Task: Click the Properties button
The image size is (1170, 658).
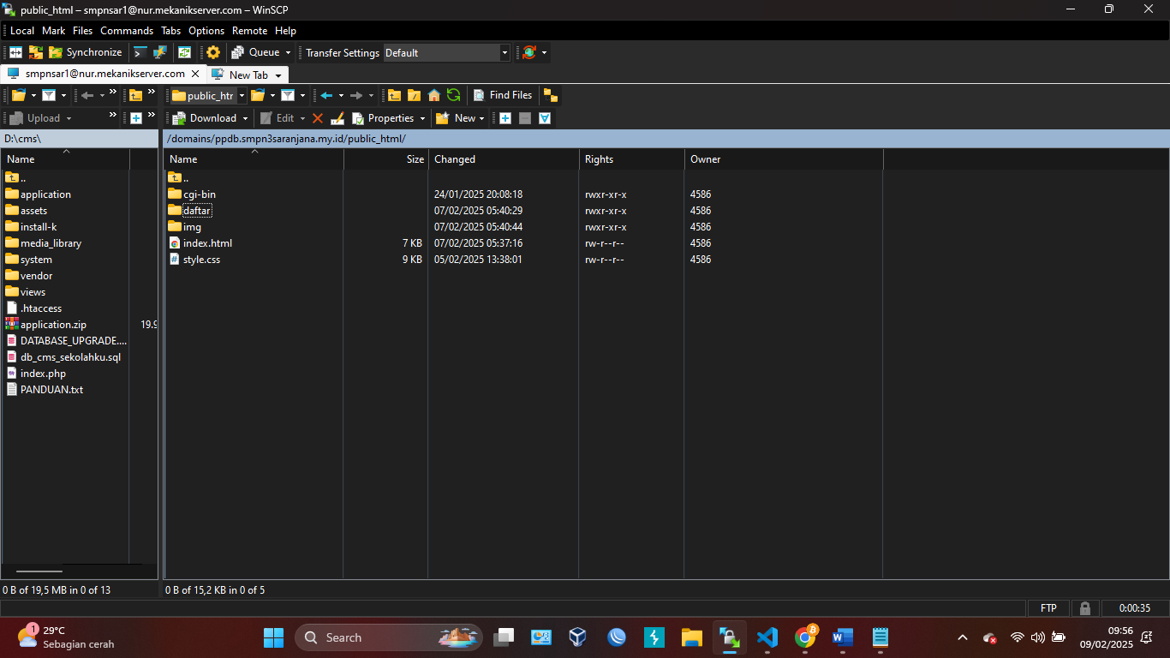Action: (383, 118)
